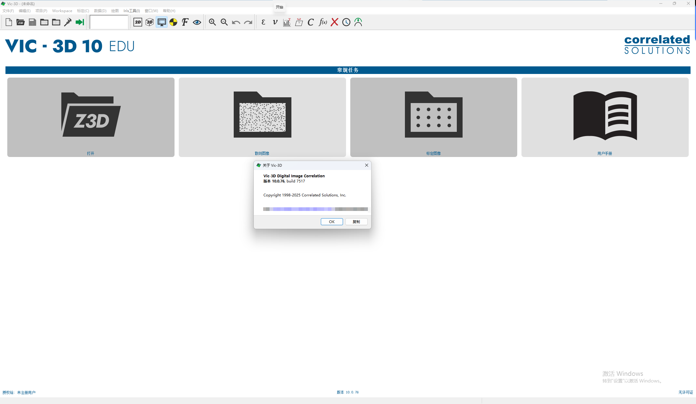
Task: Click the 复制 copy button
Action: coord(356,222)
